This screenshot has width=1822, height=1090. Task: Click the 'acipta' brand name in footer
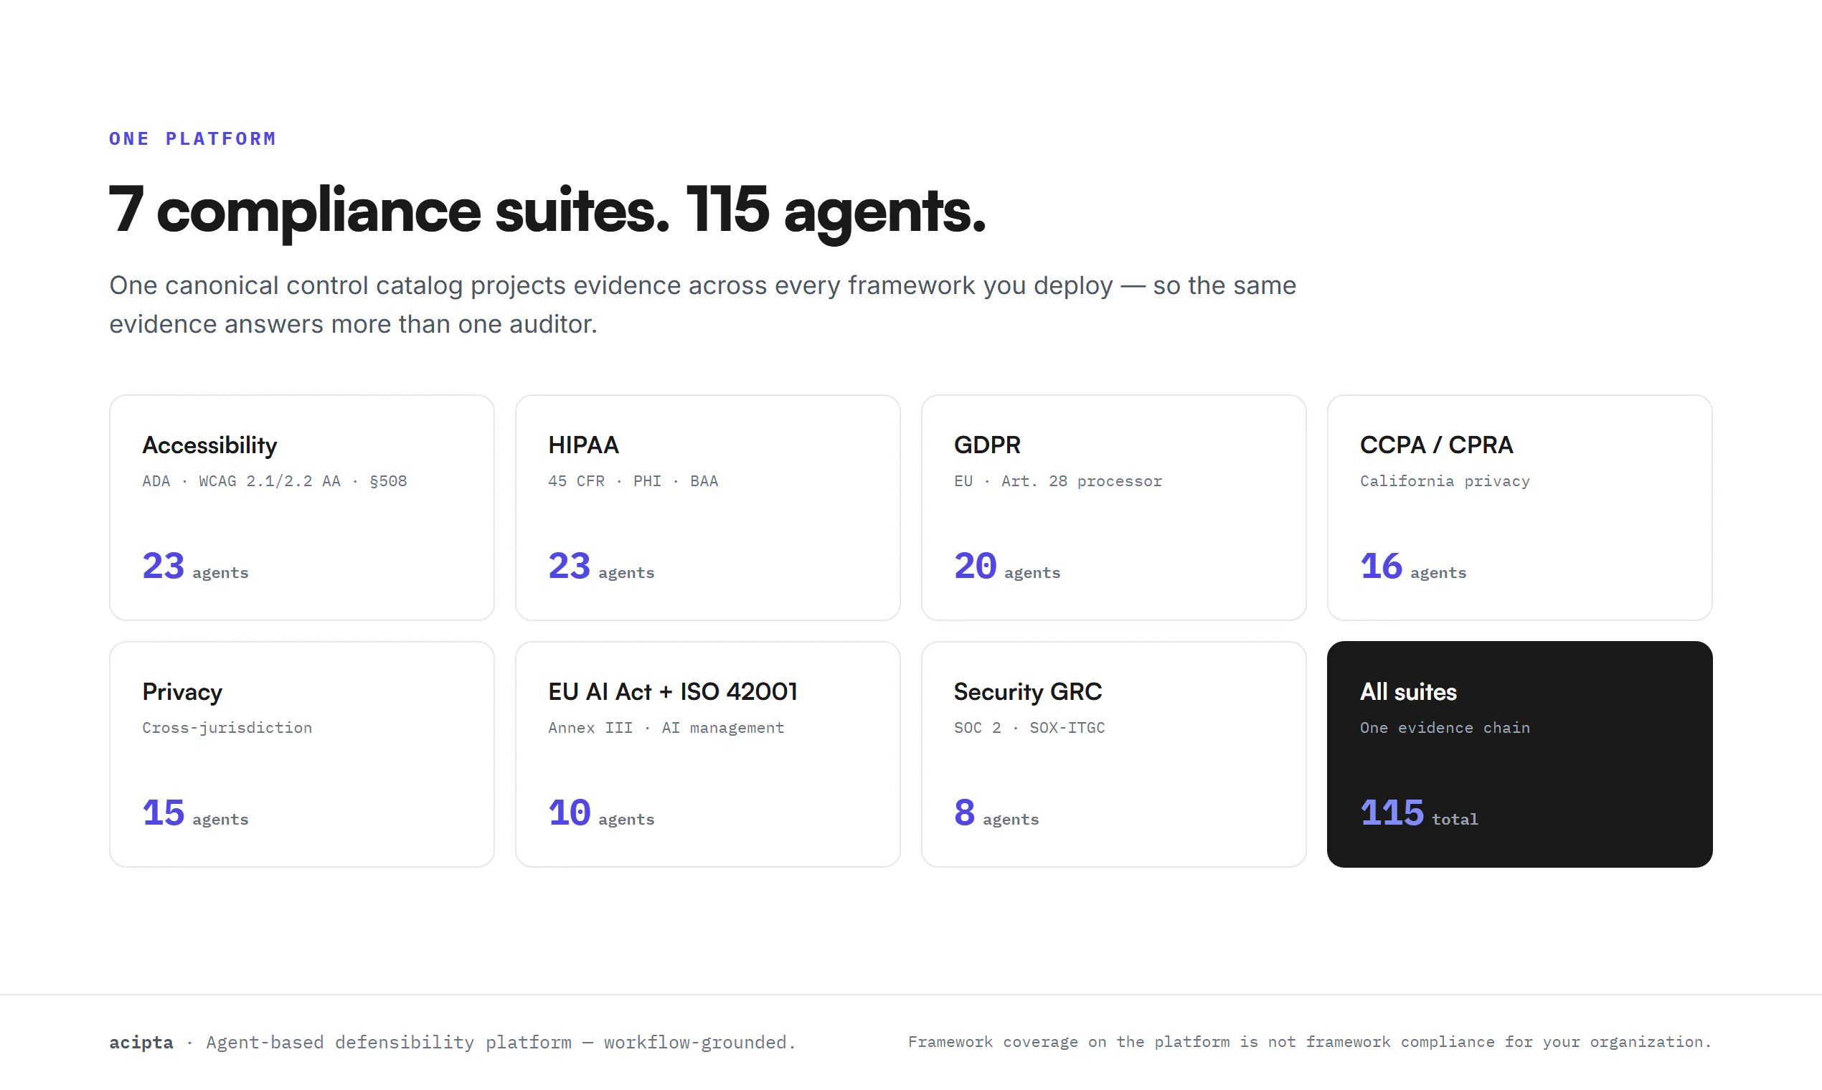tap(141, 1042)
